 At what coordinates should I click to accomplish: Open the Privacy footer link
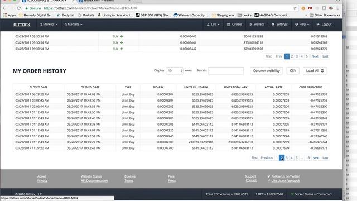[42, 181]
